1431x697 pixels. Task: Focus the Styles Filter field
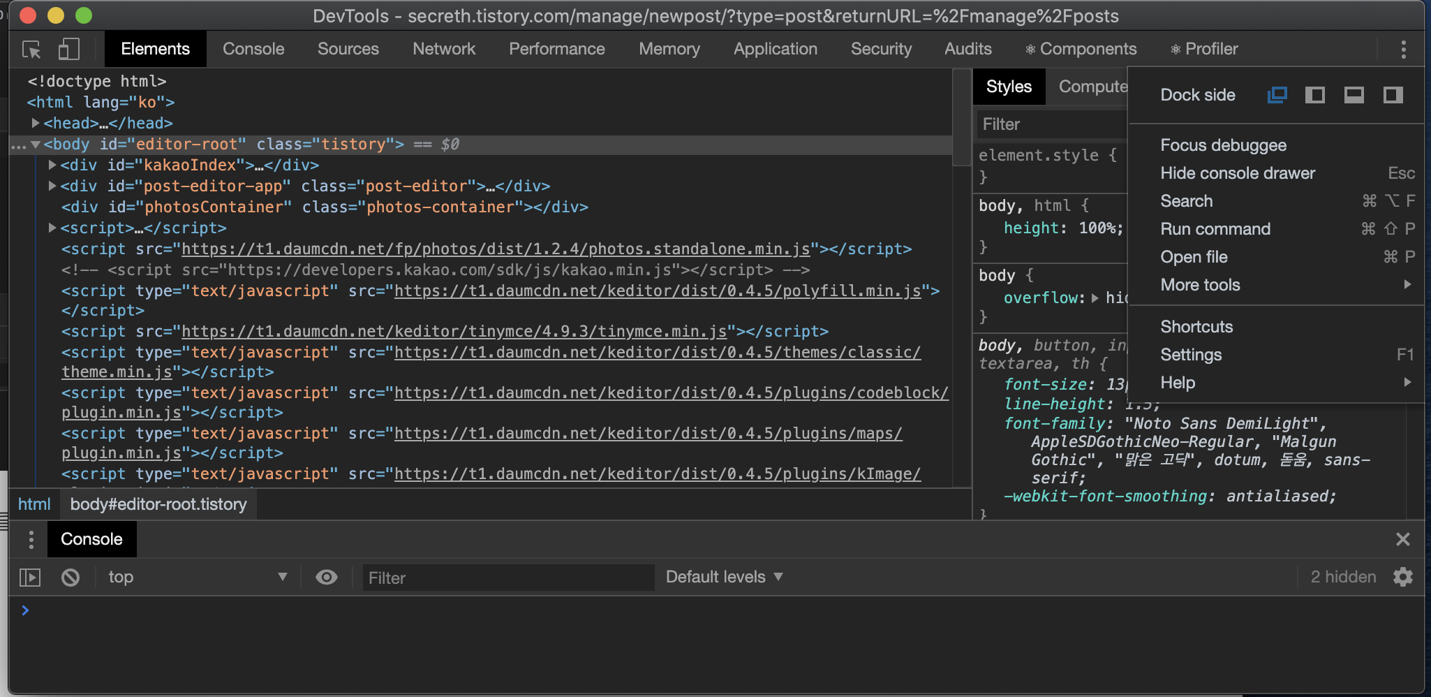(1051, 124)
